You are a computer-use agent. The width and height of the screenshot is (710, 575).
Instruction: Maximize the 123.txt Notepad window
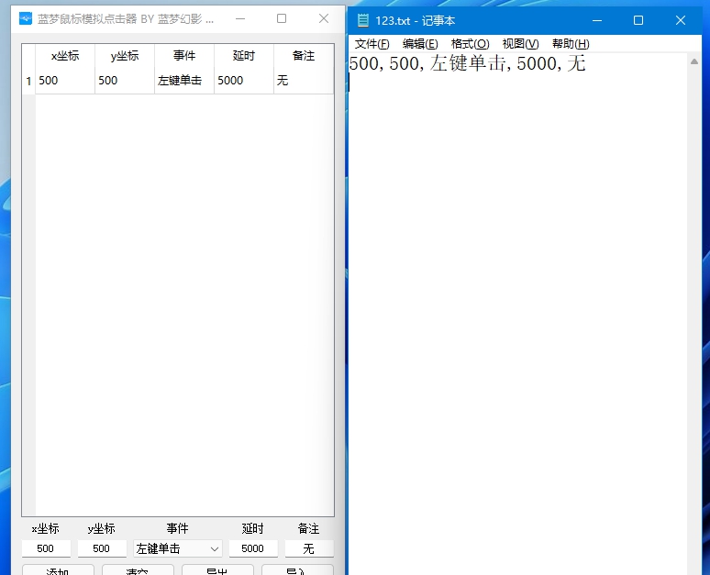click(x=638, y=20)
